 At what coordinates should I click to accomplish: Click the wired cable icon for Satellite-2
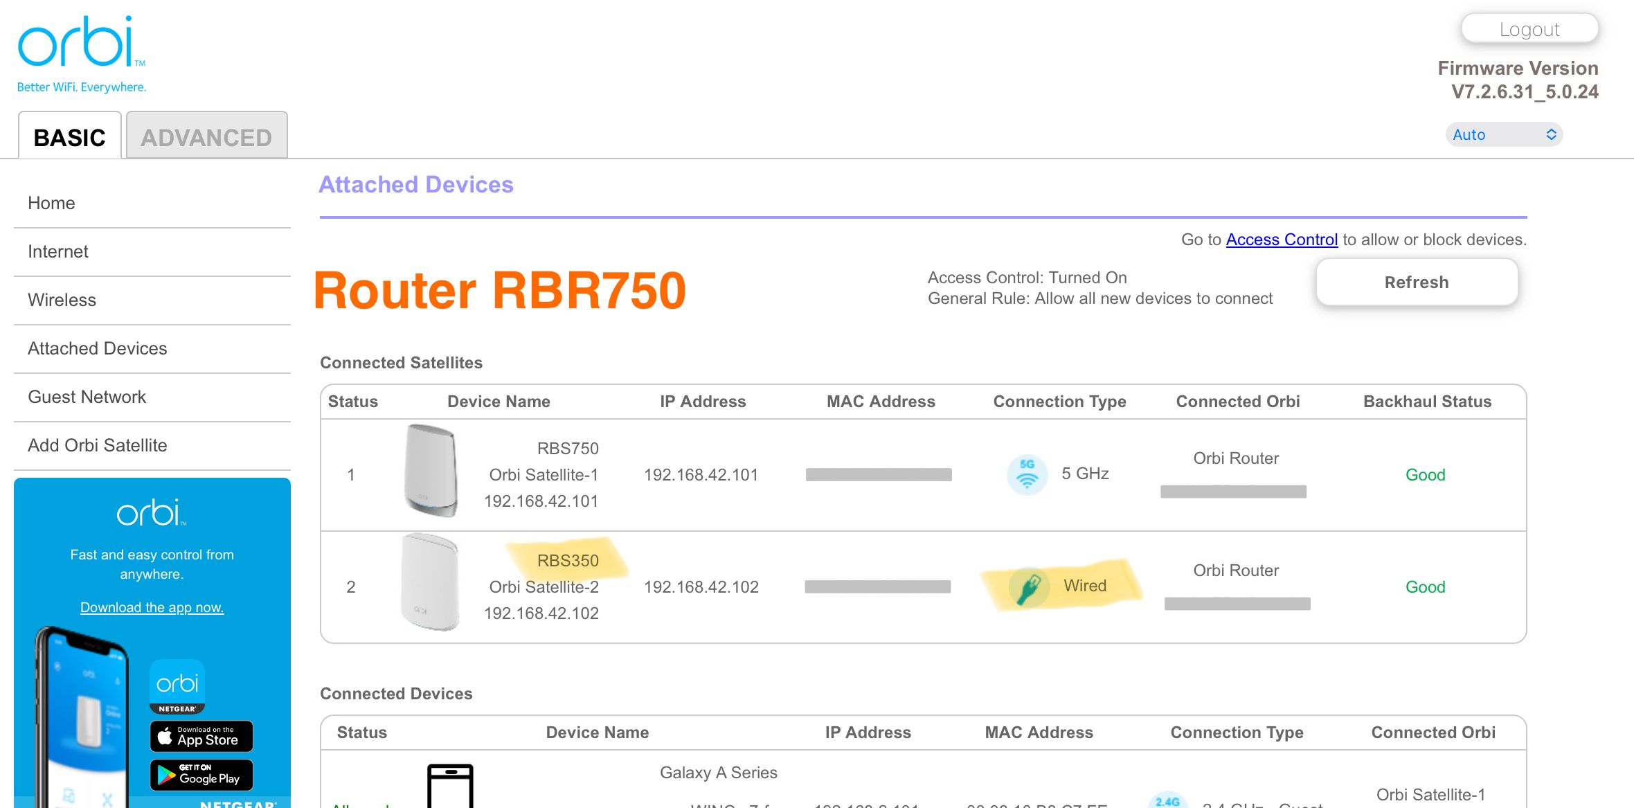pyautogui.click(x=1029, y=587)
